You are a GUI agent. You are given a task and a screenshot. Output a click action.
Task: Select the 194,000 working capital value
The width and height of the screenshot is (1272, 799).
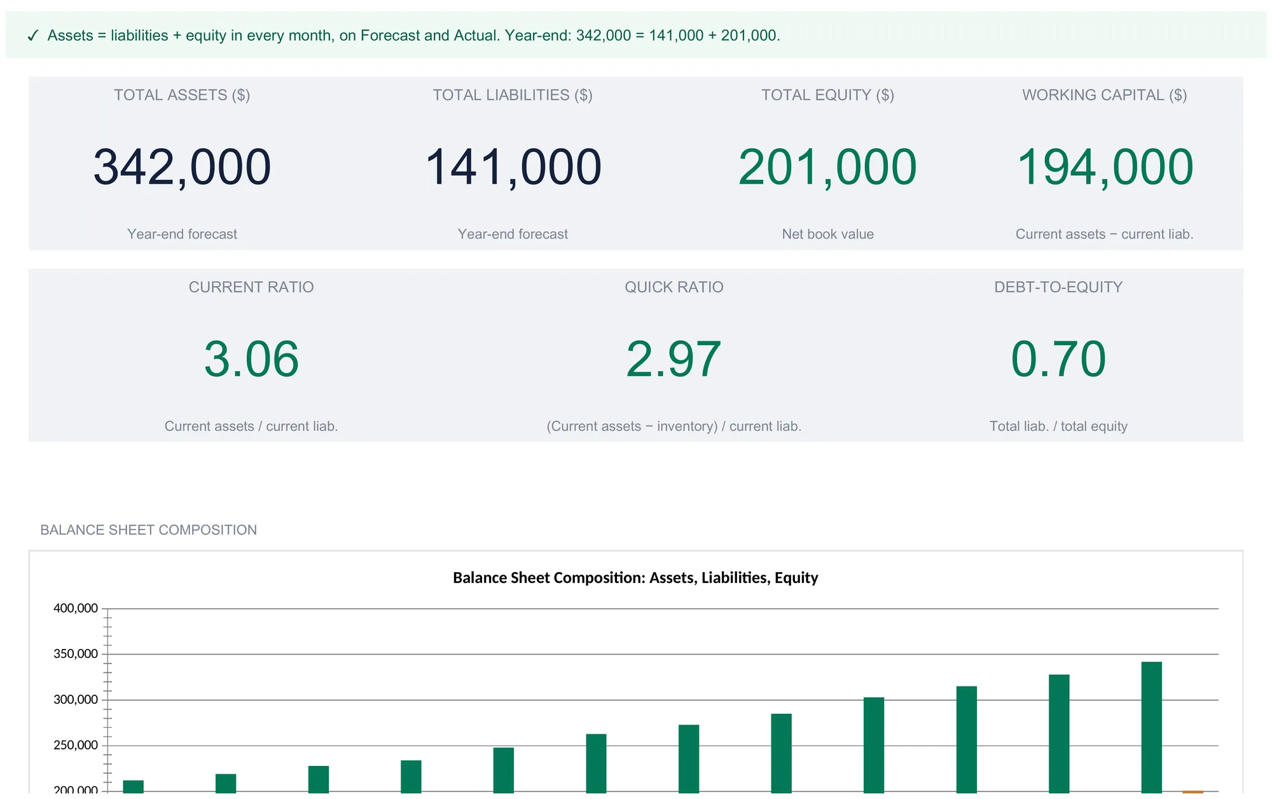point(1105,167)
